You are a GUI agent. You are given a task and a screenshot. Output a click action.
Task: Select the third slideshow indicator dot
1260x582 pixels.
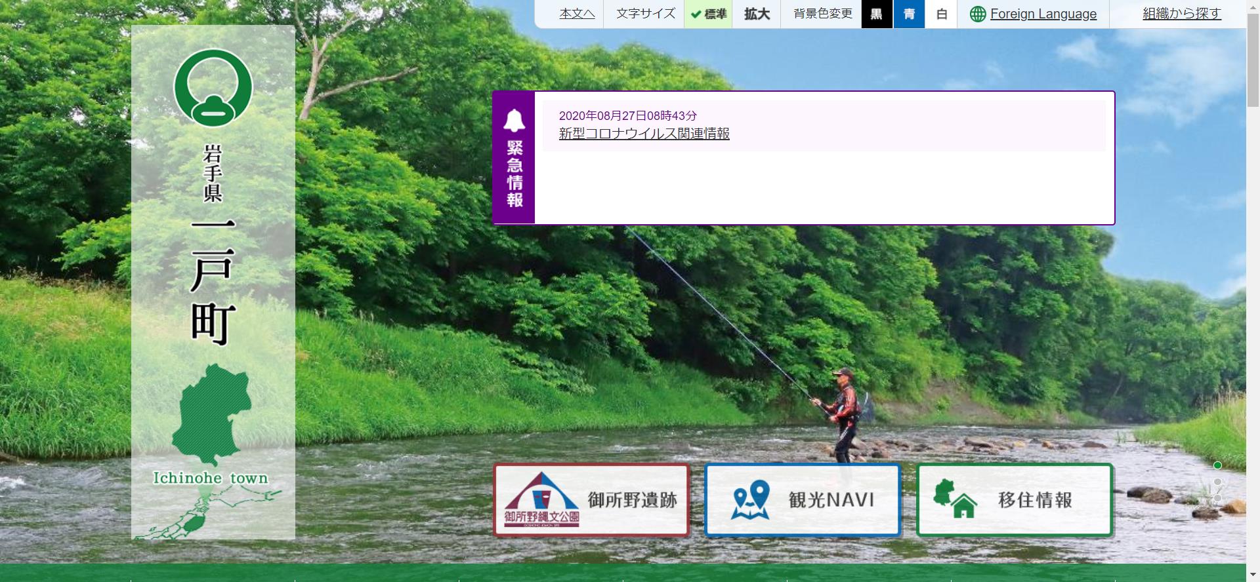pyautogui.click(x=1218, y=498)
